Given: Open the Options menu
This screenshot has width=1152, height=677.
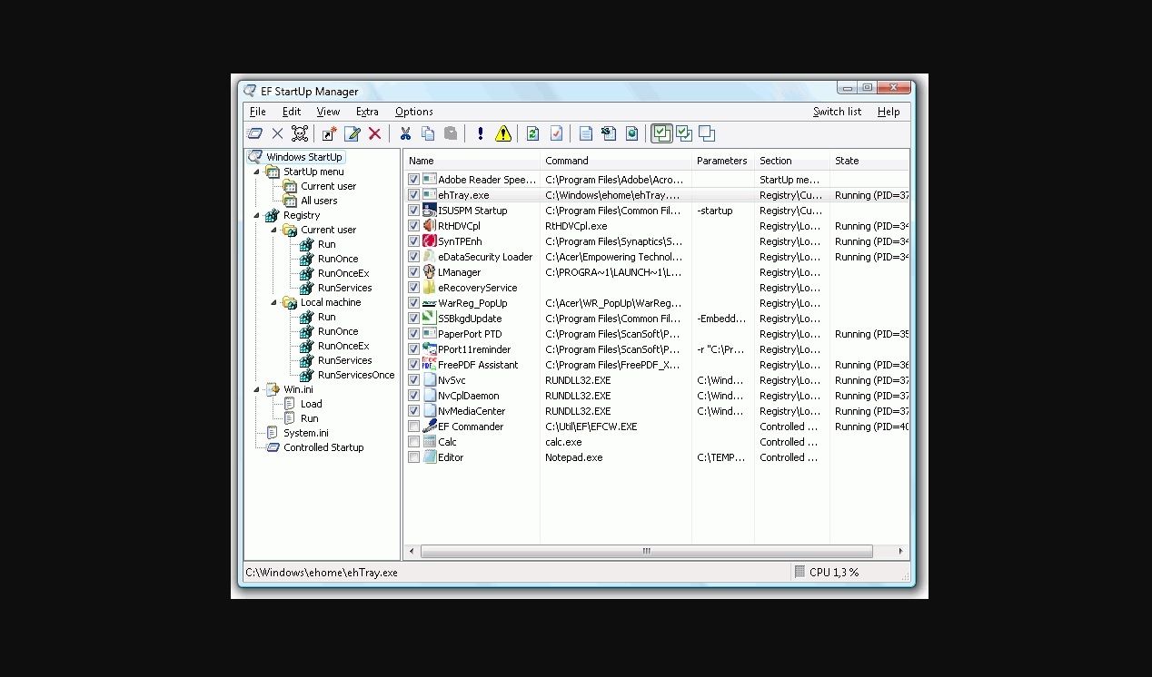Looking at the screenshot, I should pyautogui.click(x=414, y=112).
